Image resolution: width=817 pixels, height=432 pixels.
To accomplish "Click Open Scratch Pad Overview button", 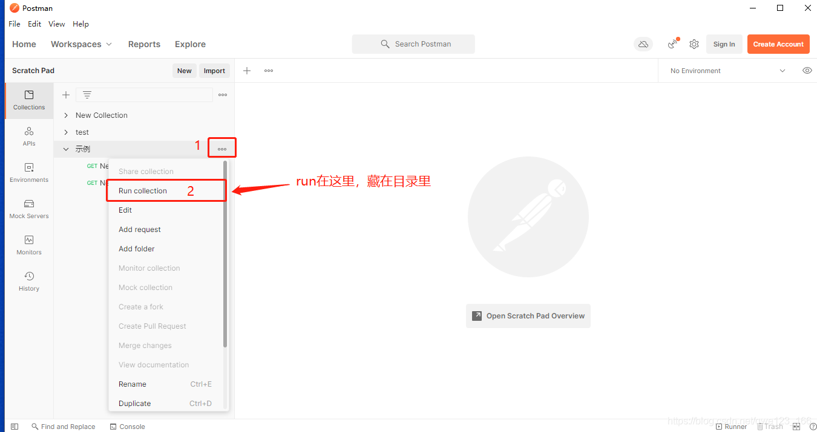I will coord(528,316).
